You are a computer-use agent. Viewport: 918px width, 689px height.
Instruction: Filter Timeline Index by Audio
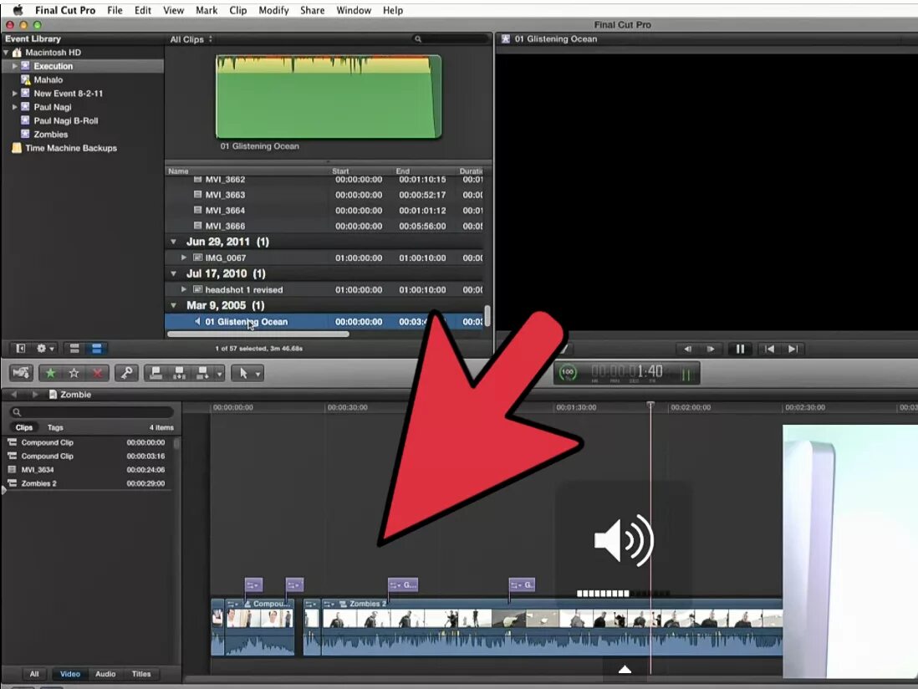click(105, 674)
